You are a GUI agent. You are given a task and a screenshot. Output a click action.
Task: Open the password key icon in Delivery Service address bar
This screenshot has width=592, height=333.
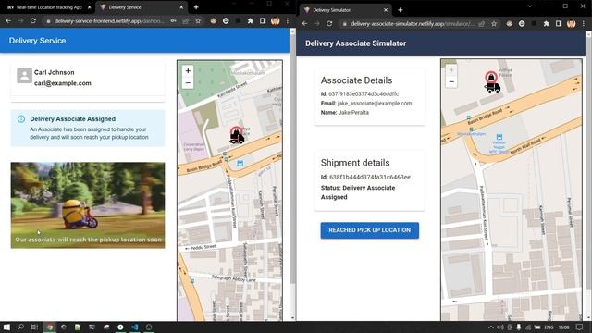[x=173, y=21]
